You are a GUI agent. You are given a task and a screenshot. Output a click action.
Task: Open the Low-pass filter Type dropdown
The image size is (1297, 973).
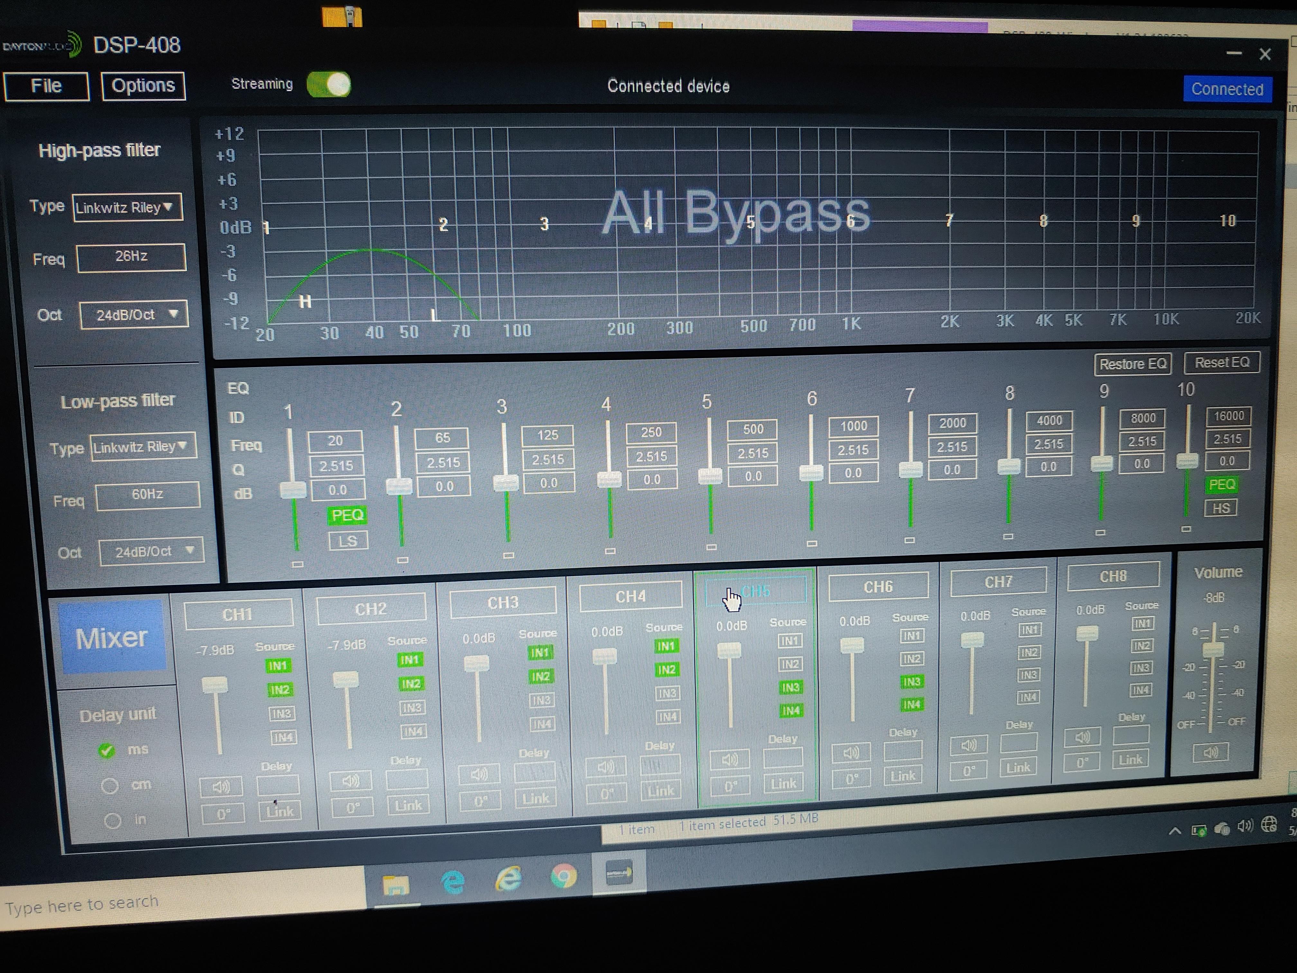(x=143, y=447)
